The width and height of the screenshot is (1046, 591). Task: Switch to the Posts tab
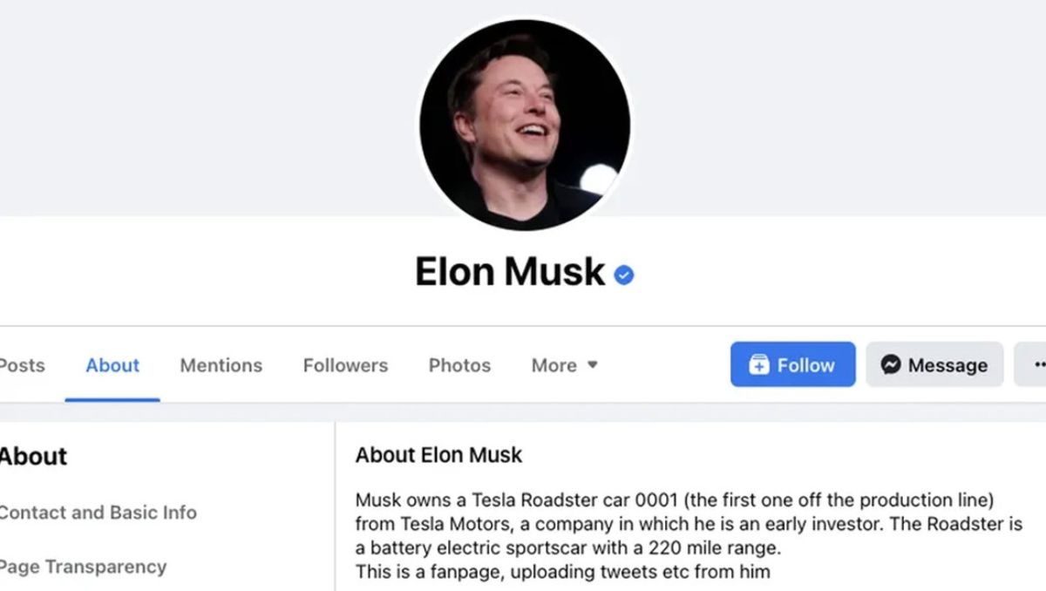tap(21, 365)
